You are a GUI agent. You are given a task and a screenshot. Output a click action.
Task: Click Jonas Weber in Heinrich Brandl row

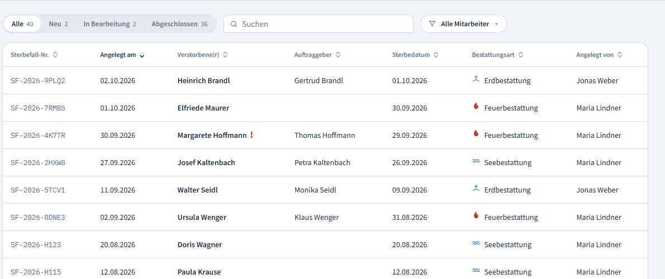[597, 80]
